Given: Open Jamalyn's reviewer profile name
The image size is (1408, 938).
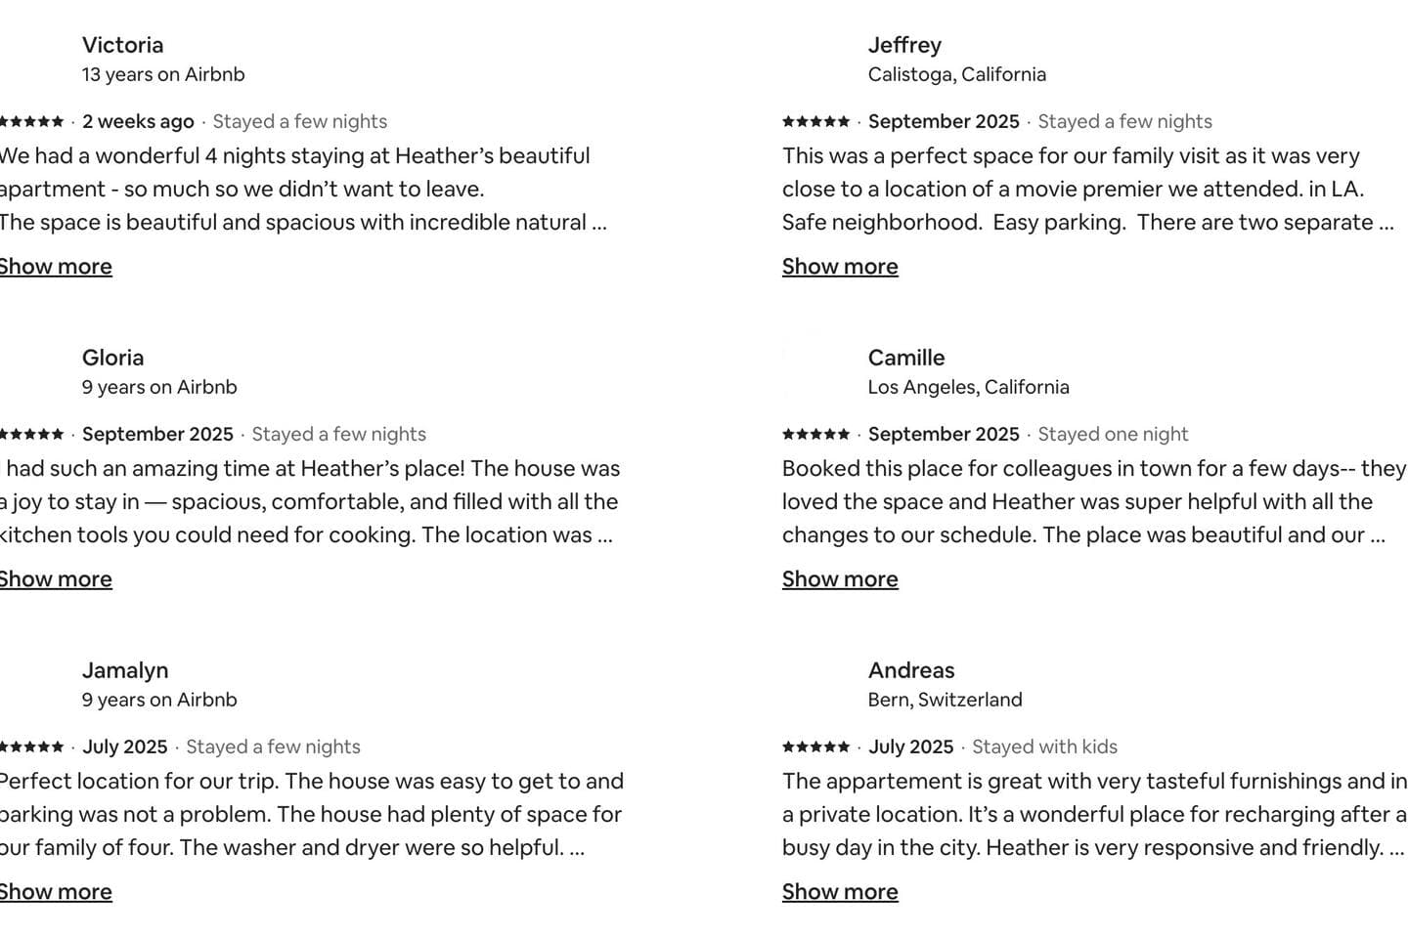Looking at the screenshot, I should [x=125, y=670].
